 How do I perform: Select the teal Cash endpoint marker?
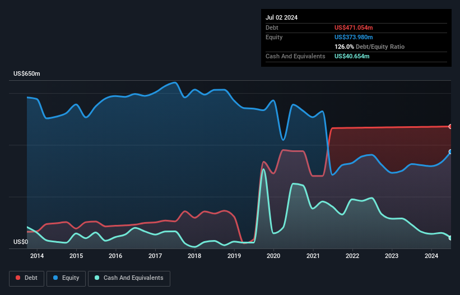pos(450,238)
